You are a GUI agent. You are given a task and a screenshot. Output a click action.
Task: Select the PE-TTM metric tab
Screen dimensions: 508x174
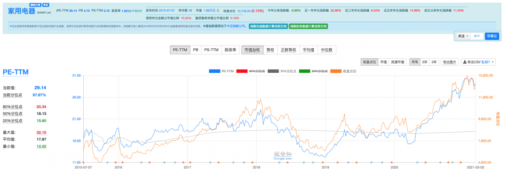click(x=180, y=50)
